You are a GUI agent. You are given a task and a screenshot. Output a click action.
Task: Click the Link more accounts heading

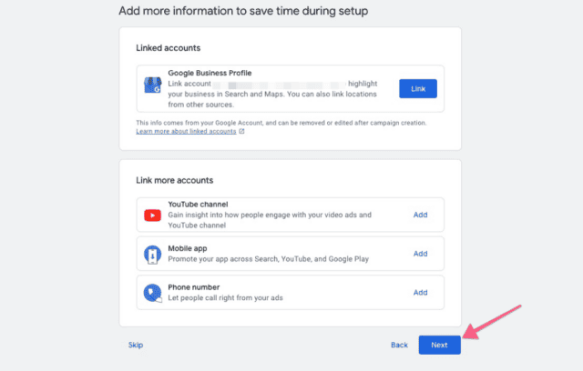click(175, 180)
